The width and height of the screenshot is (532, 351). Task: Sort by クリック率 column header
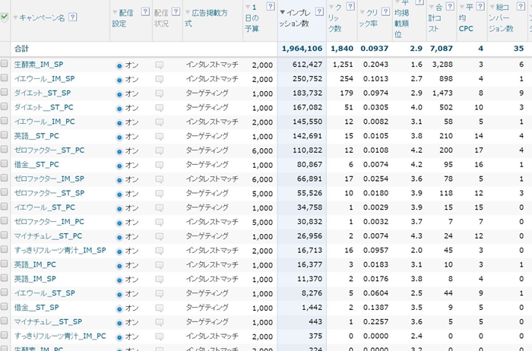point(369,18)
